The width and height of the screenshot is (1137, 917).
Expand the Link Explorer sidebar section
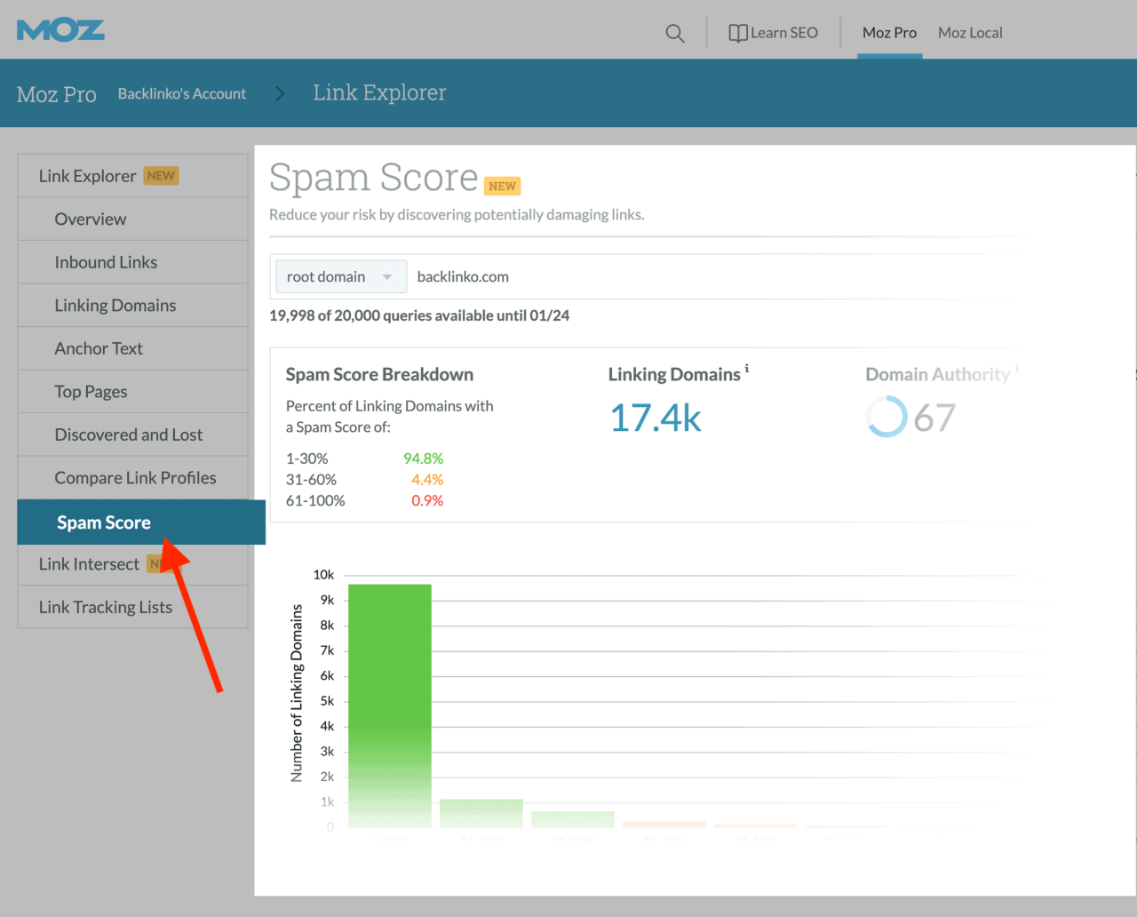click(x=90, y=175)
